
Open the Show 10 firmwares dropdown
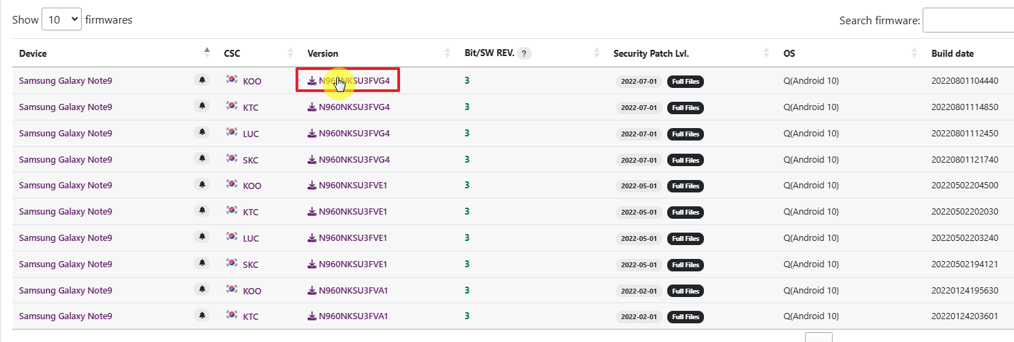pyautogui.click(x=62, y=19)
